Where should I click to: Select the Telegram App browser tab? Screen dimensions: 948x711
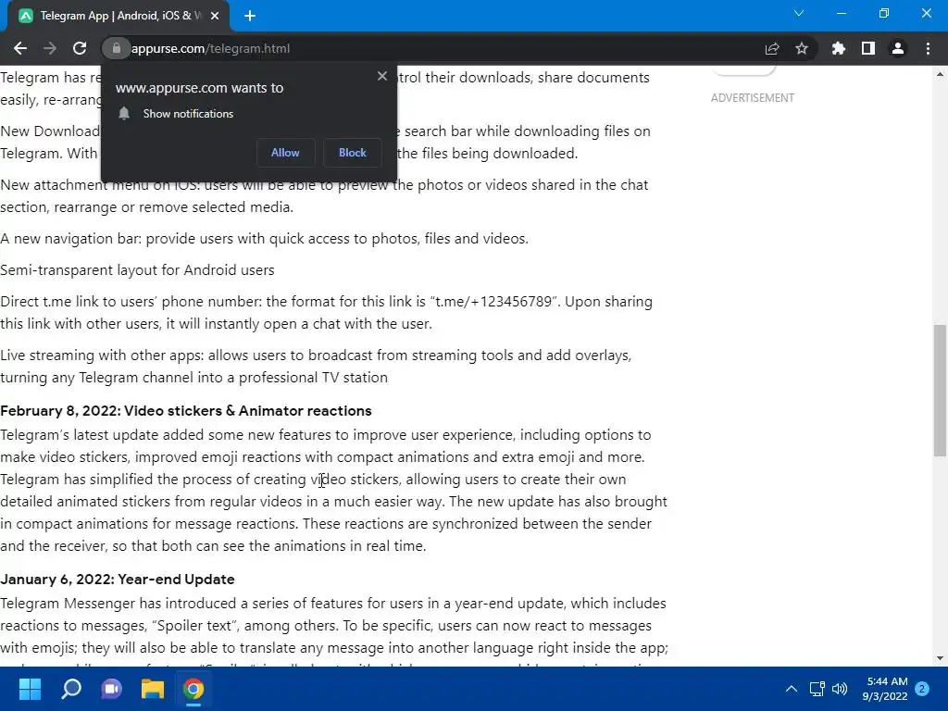pyautogui.click(x=118, y=17)
